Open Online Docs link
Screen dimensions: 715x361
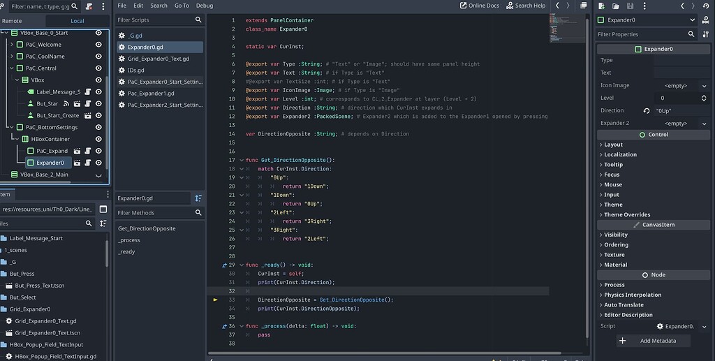tap(480, 6)
